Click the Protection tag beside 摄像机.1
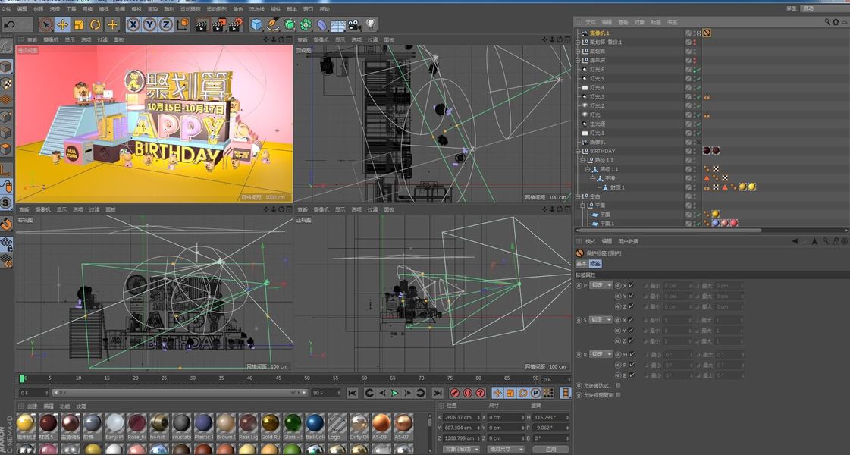This screenshot has width=850, height=455. click(x=707, y=33)
